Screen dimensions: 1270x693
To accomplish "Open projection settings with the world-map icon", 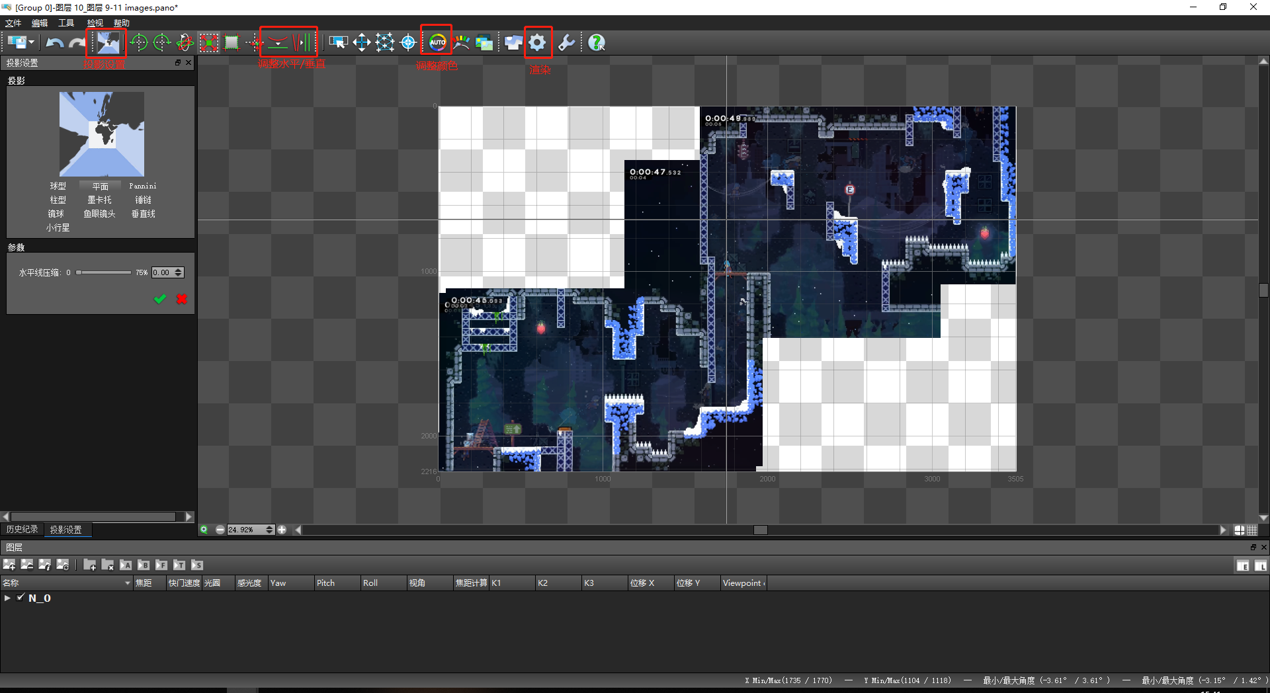I will coord(108,43).
